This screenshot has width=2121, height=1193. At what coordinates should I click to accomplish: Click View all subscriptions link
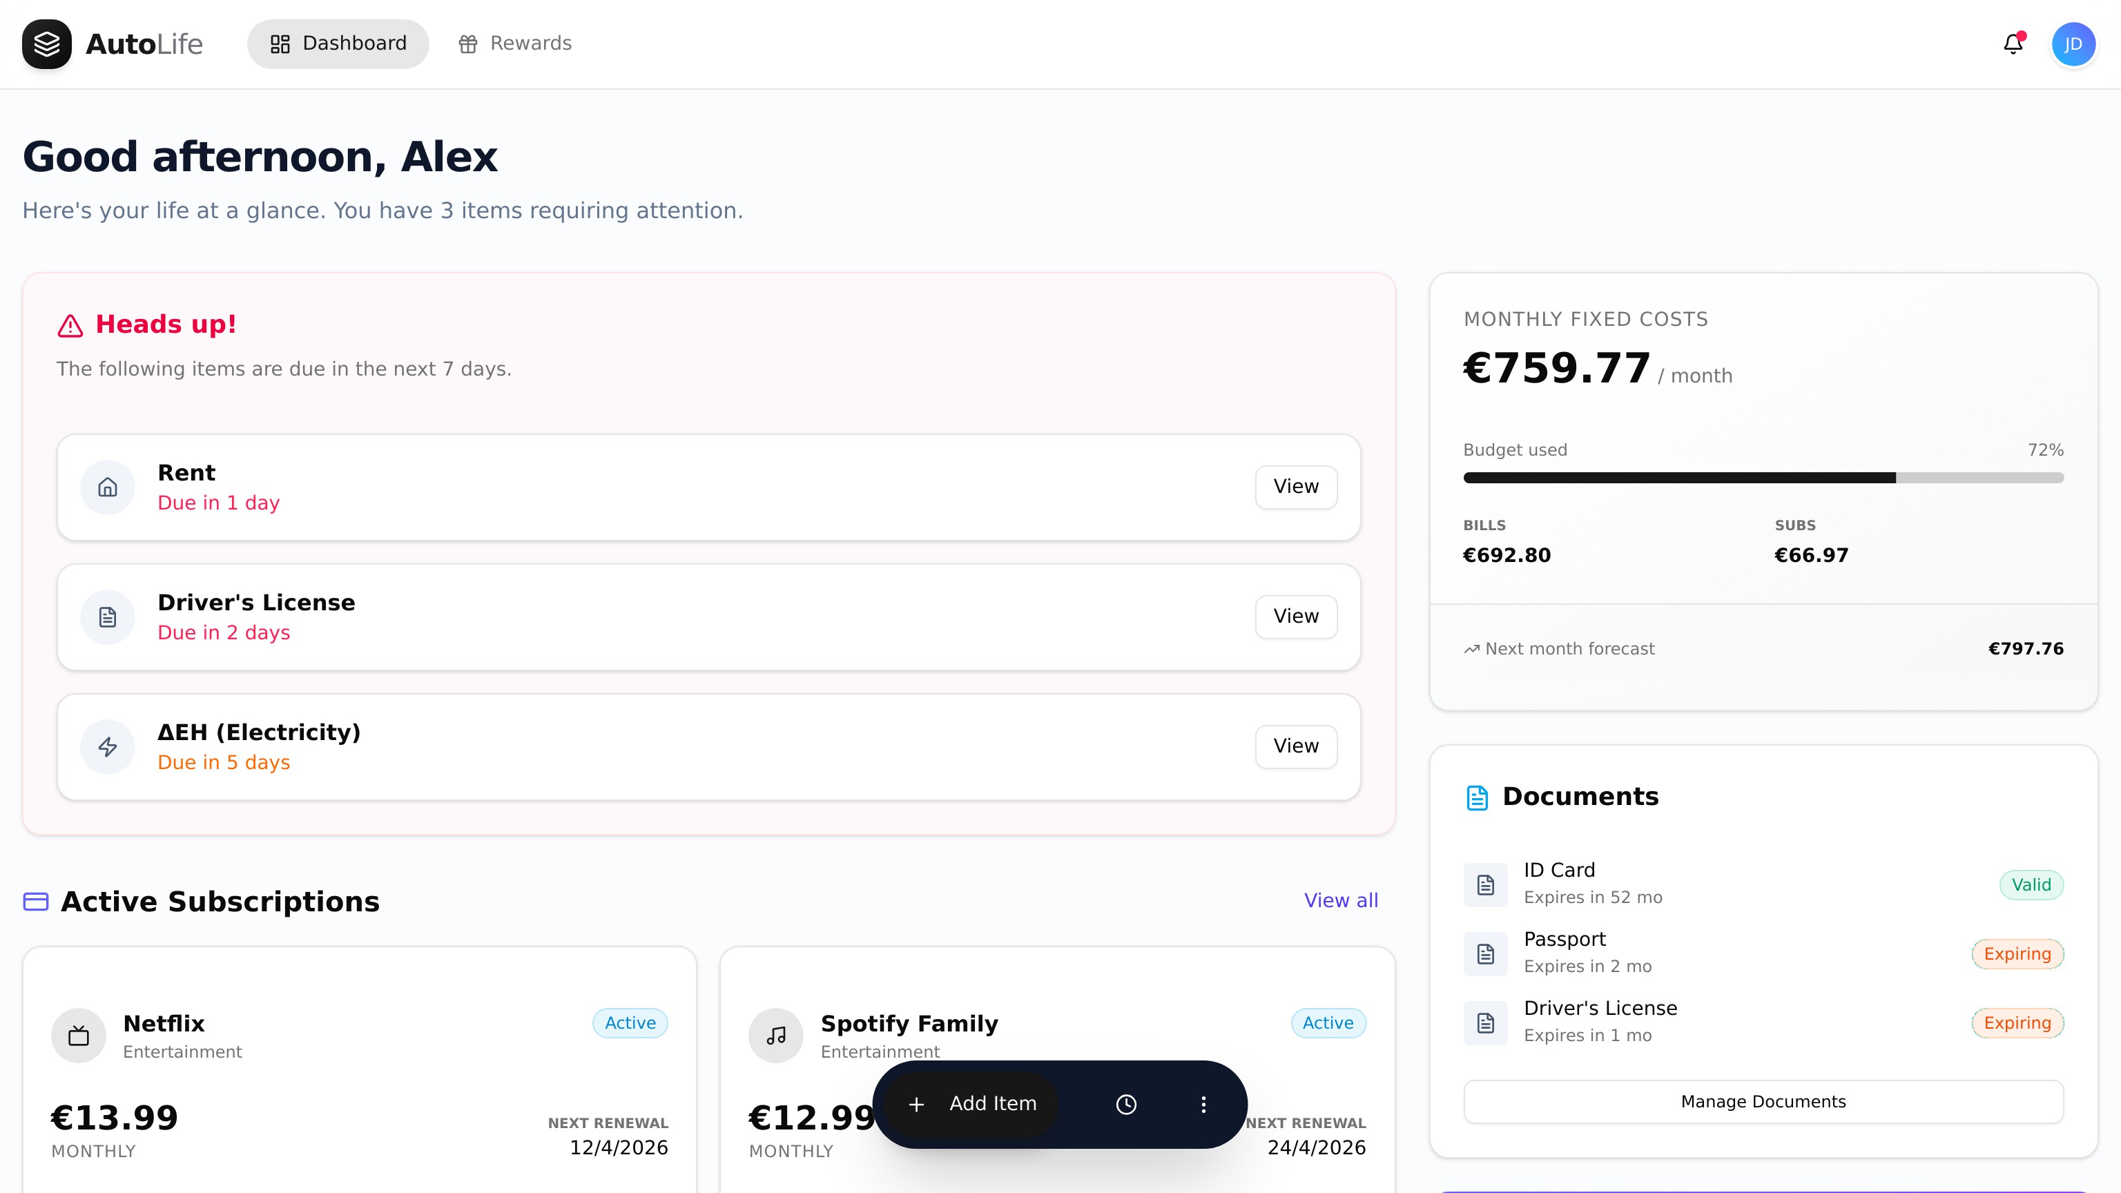click(1340, 901)
